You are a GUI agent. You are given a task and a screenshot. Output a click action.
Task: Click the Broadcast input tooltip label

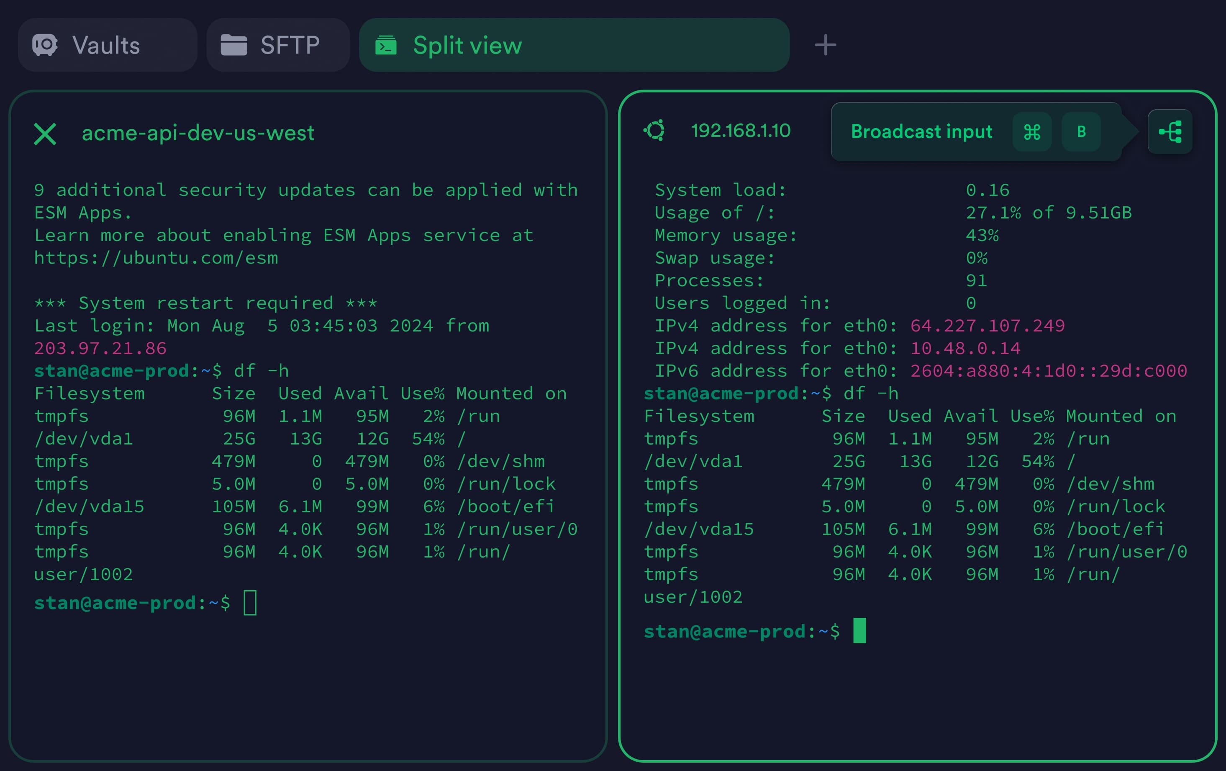coord(921,131)
